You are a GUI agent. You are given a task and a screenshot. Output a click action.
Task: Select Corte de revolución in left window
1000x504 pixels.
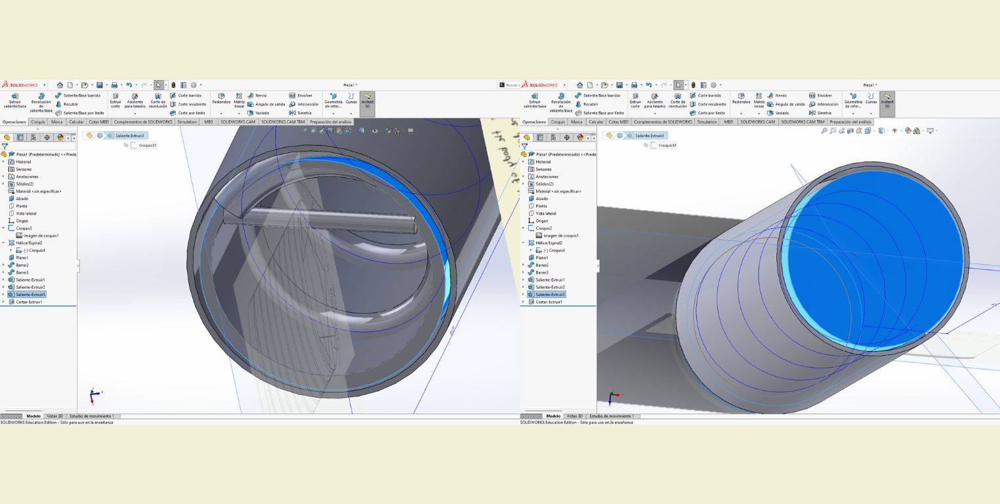158,100
